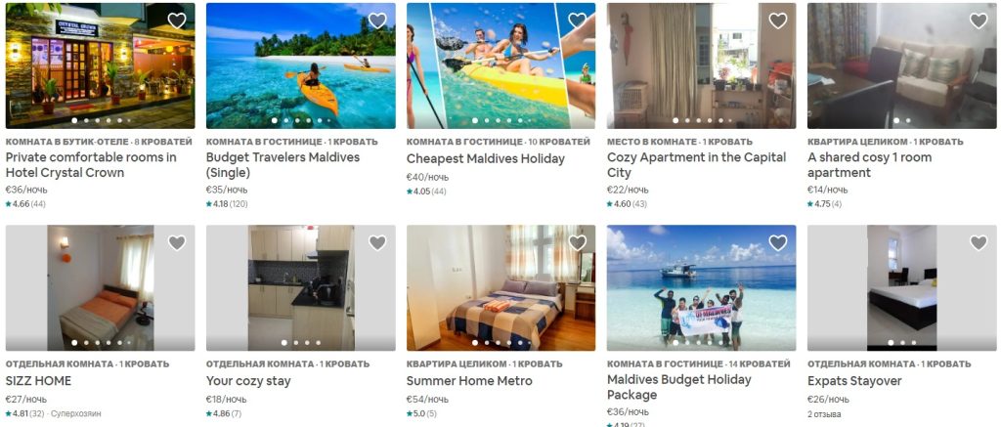
Task: View kayak photo of Budget Travelers Maldives
Action: (301, 65)
